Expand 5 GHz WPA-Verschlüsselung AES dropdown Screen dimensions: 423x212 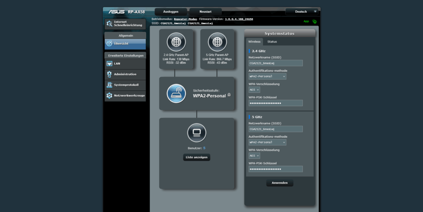[254, 155]
